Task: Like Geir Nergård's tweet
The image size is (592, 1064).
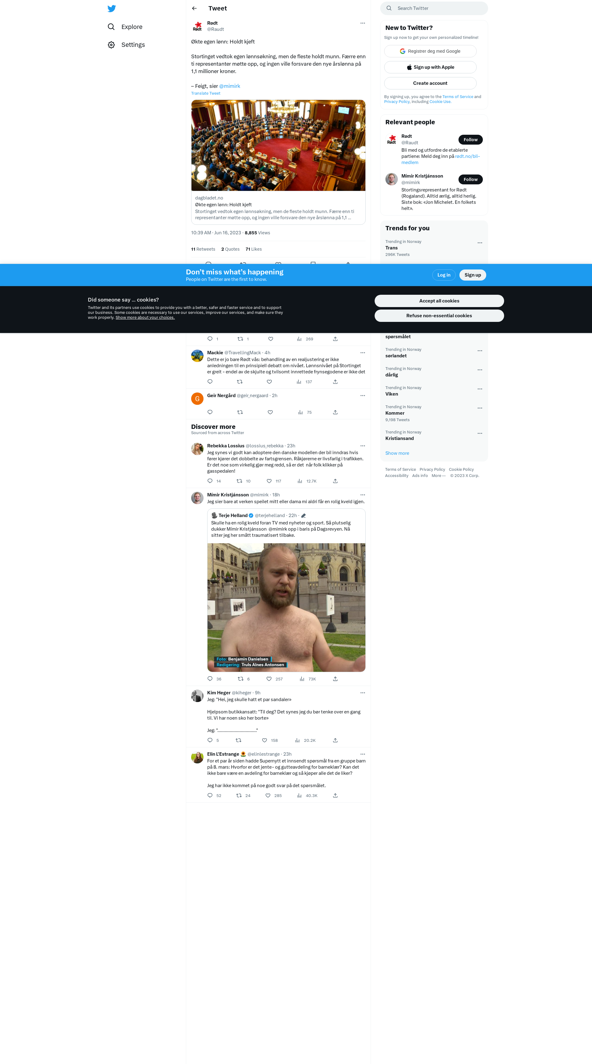Action: tap(270, 412)
